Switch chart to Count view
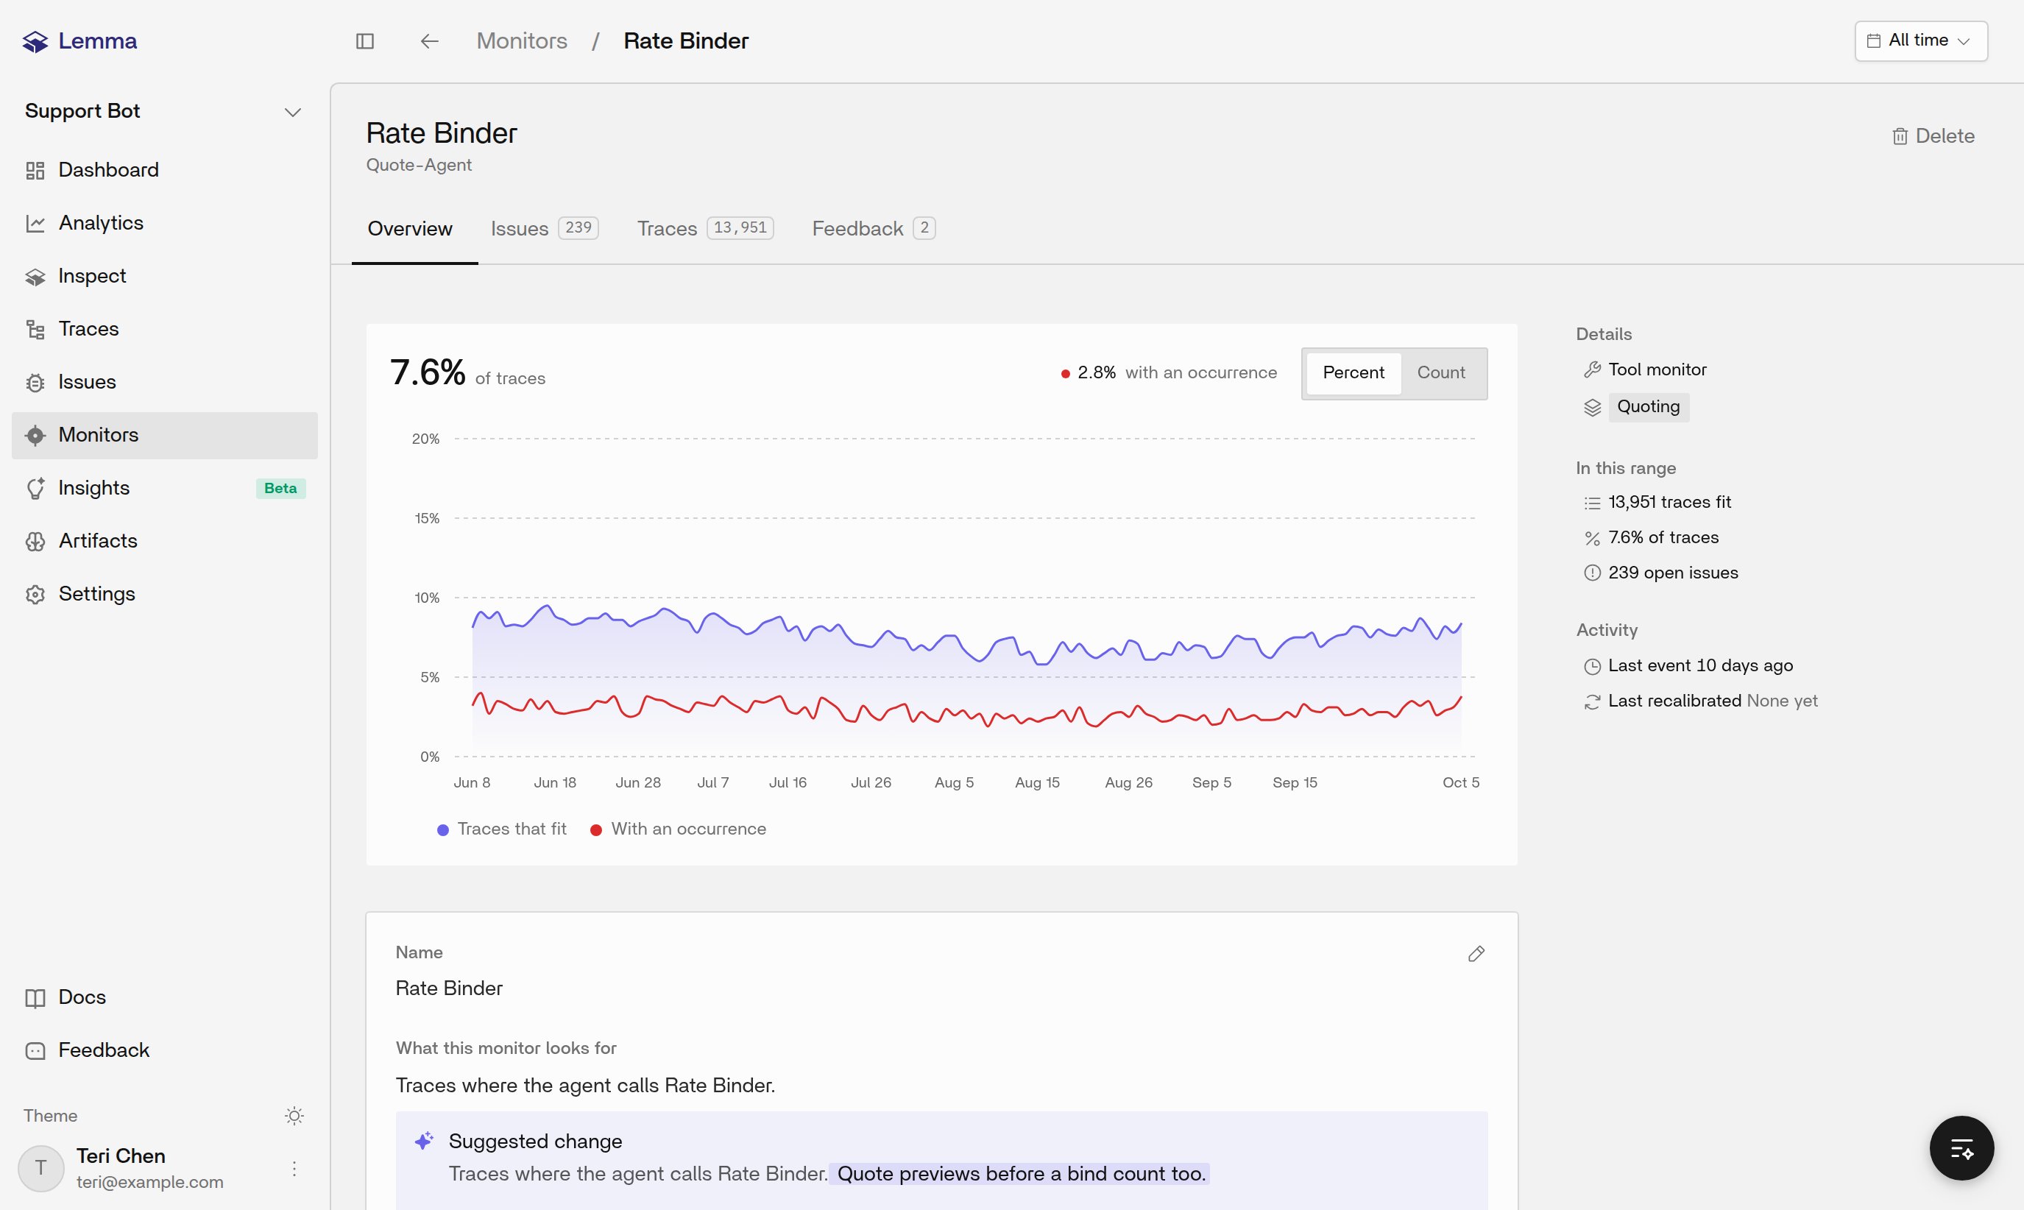The width and height of the screenshot is (2024, 1210). point(1440,372)
